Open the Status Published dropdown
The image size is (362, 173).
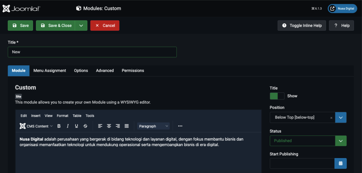[308, 141]
